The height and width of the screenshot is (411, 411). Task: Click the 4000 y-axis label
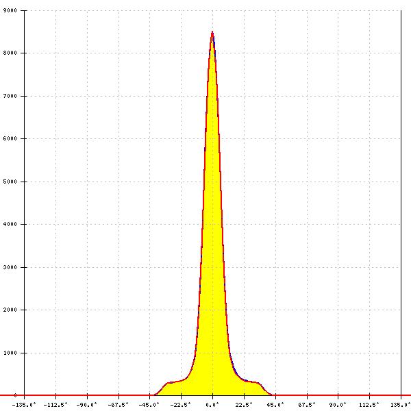coord(10,225)
